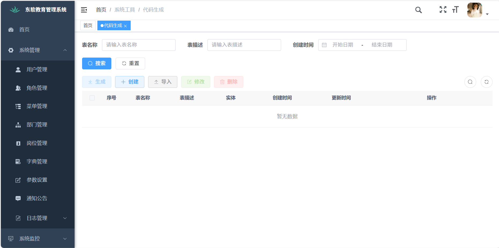Click the refresh table circular icon
Screen dimensions: 499x248
point(486,82)
